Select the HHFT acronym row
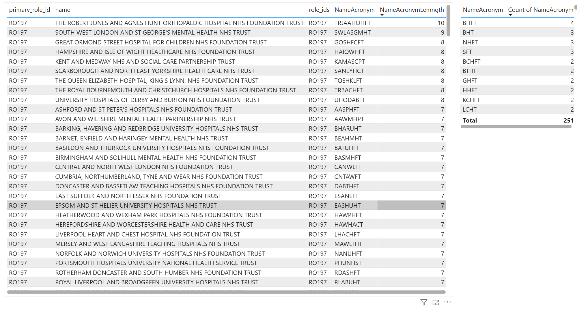 [x=517, y=90]
